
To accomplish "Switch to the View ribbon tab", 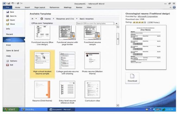I will [x=89, y=7].
